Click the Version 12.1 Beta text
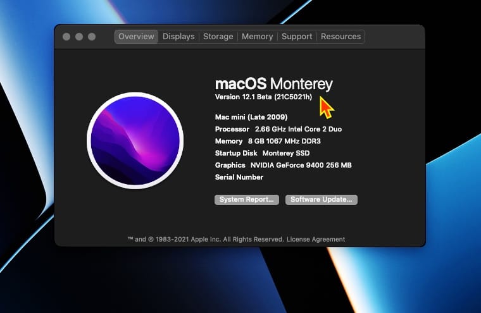Image resolution: width=481 pixels, height=313 pixels. [x=263, y=97]
